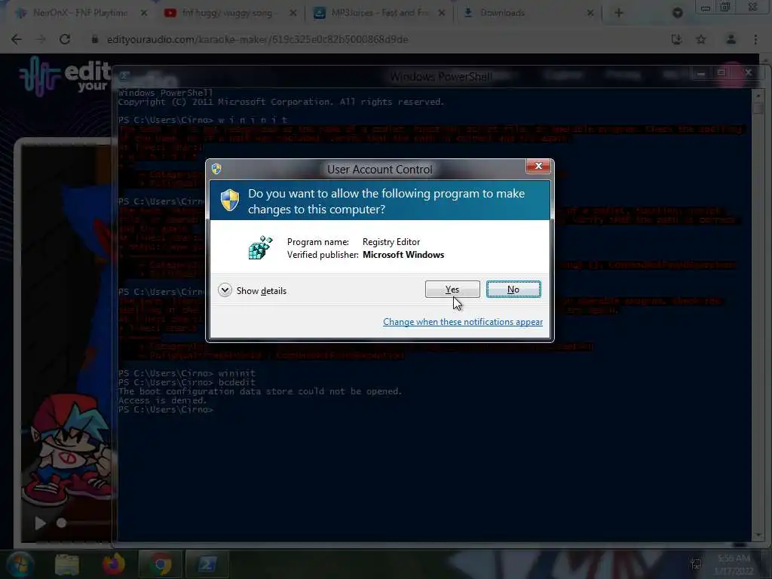Close the fnf huggy wuggy song tab
Image resolution: width=772 pixels, height=579 pixels.
pyautogui.click(x=293, y=14)
